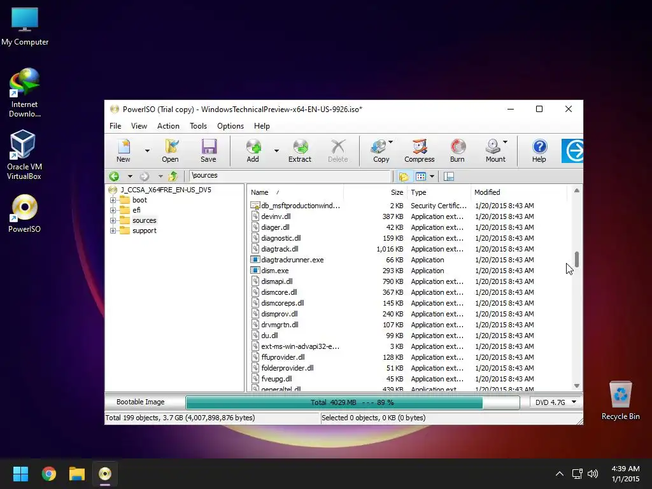Expand the boot folder node
Screen dimensions: 652x489
(113, 200)
